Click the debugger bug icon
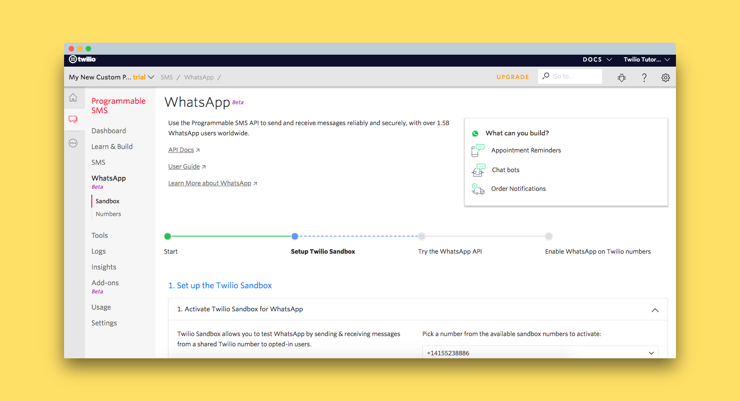 (622, 77)
